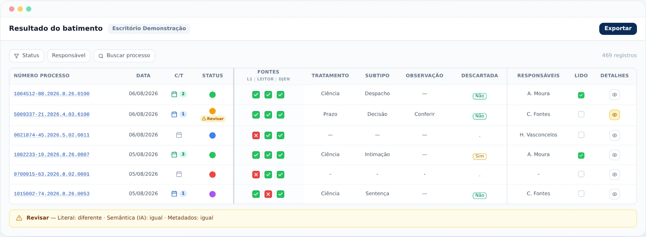
Task: View details of process 1002233-19.2026.8.26.0007
Action: [614, 155]
